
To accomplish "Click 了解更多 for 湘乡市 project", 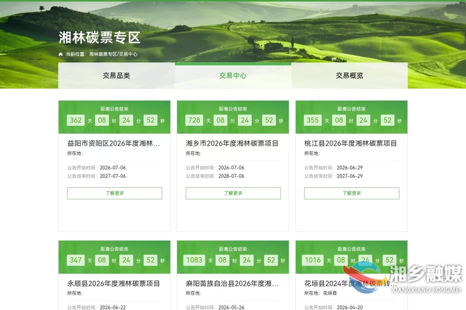I will 234,193.
